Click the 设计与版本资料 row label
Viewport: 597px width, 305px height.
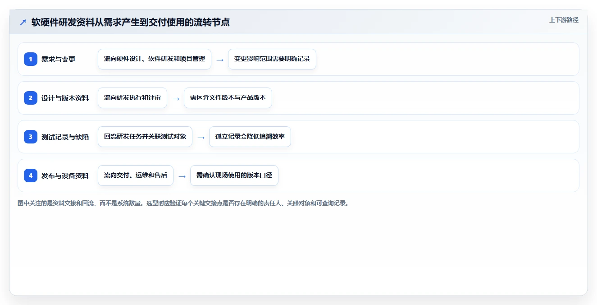65,98
